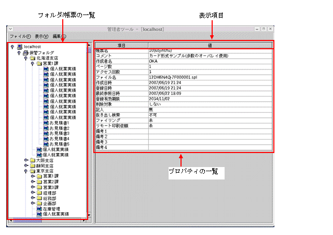333x235 pixels.
Task: Select the 作成者名 value OKA
Action: tap(153, 61)
